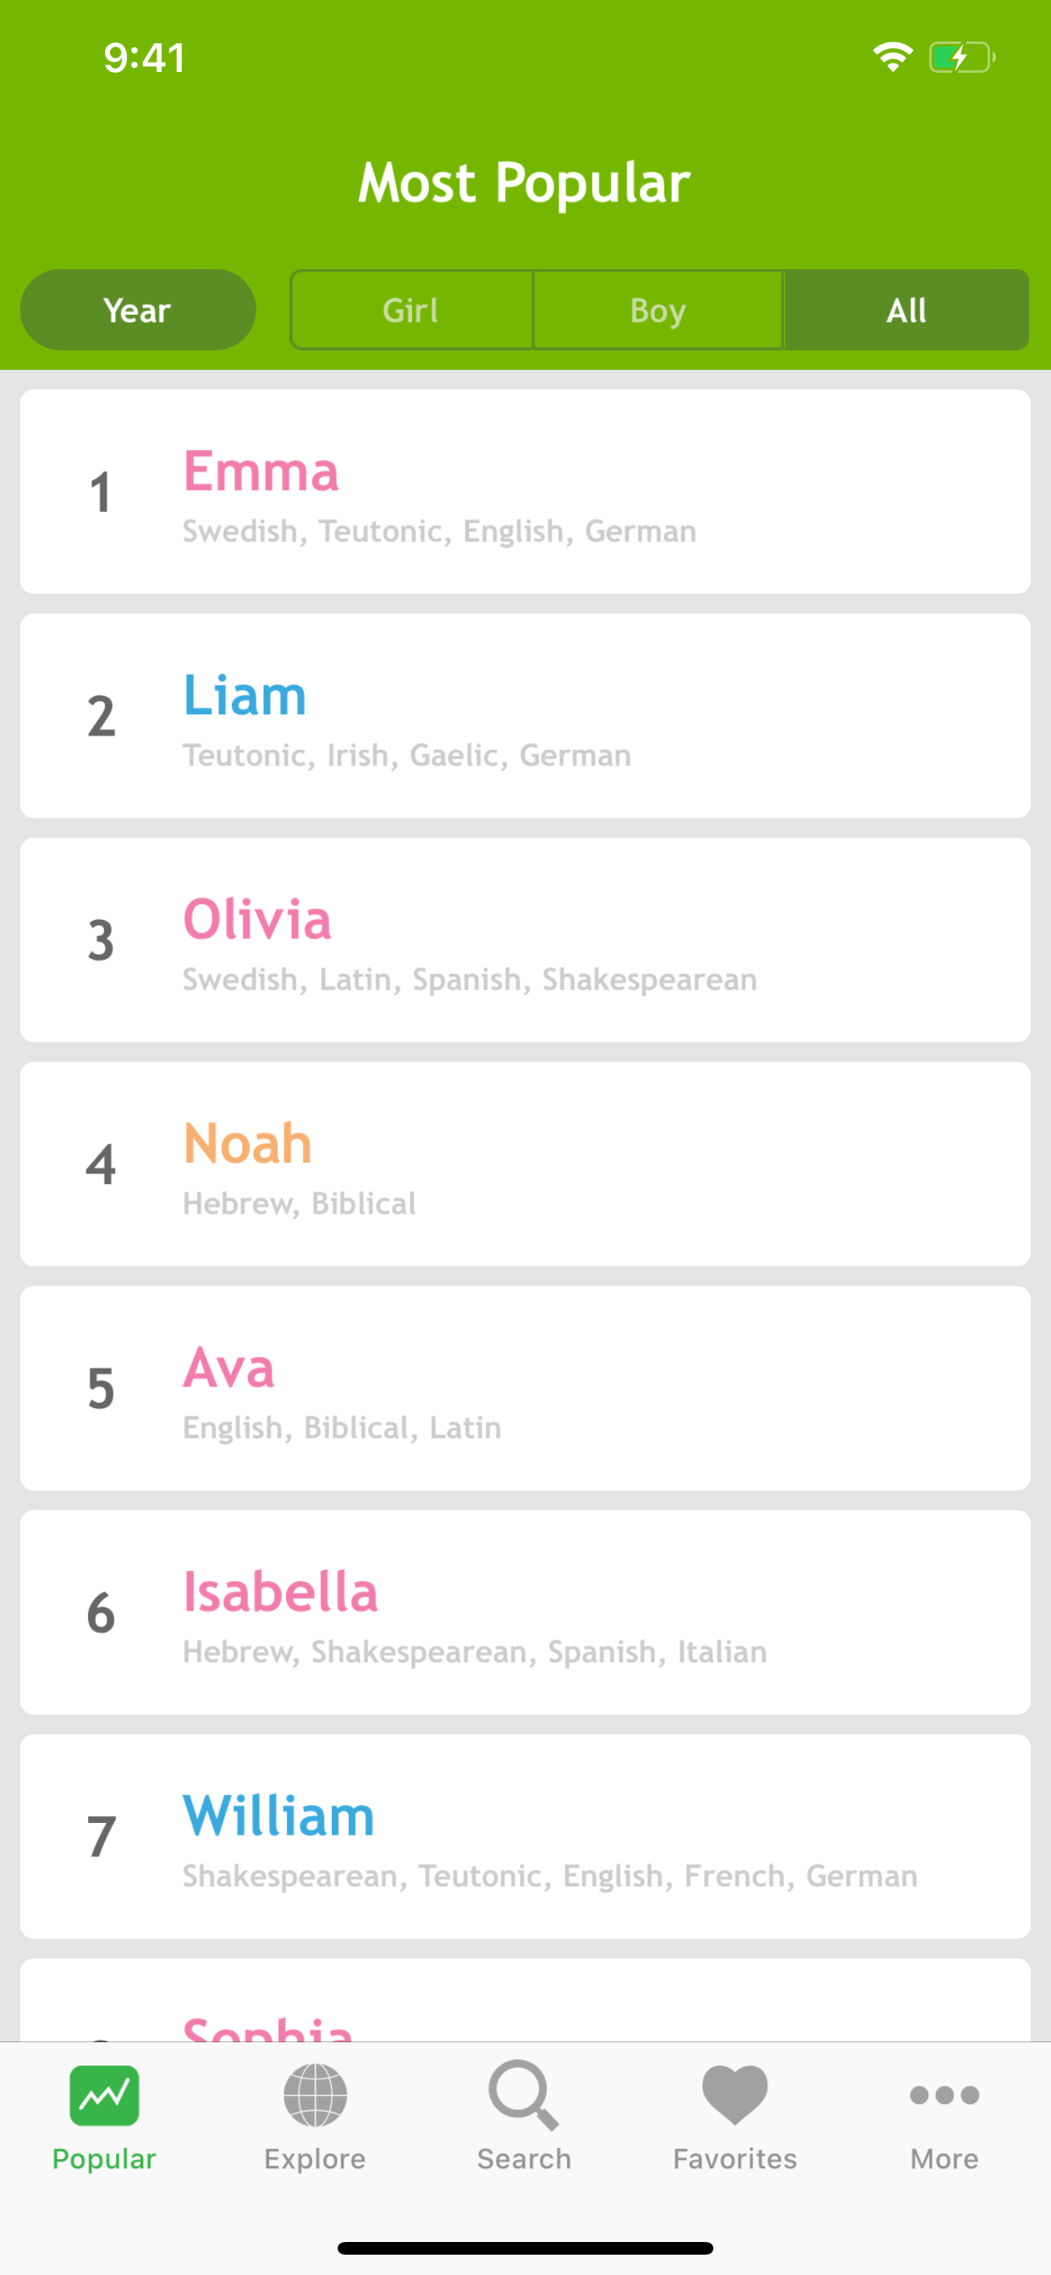1051x2275 pixels.
Task: Select the Girl filter option
Action: pos(410,309)
